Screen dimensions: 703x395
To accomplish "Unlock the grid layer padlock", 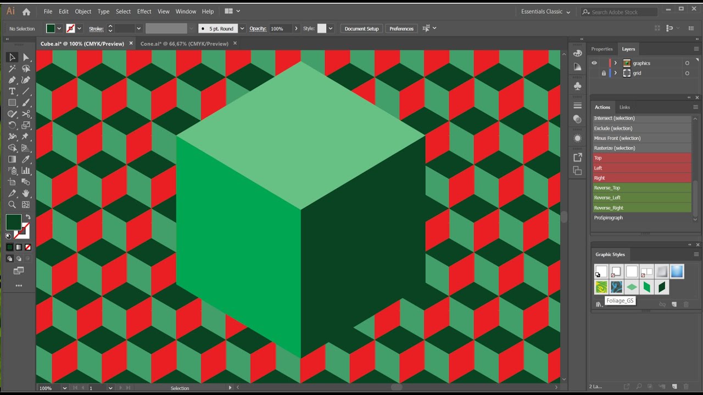I will click(x=604, y=73).
